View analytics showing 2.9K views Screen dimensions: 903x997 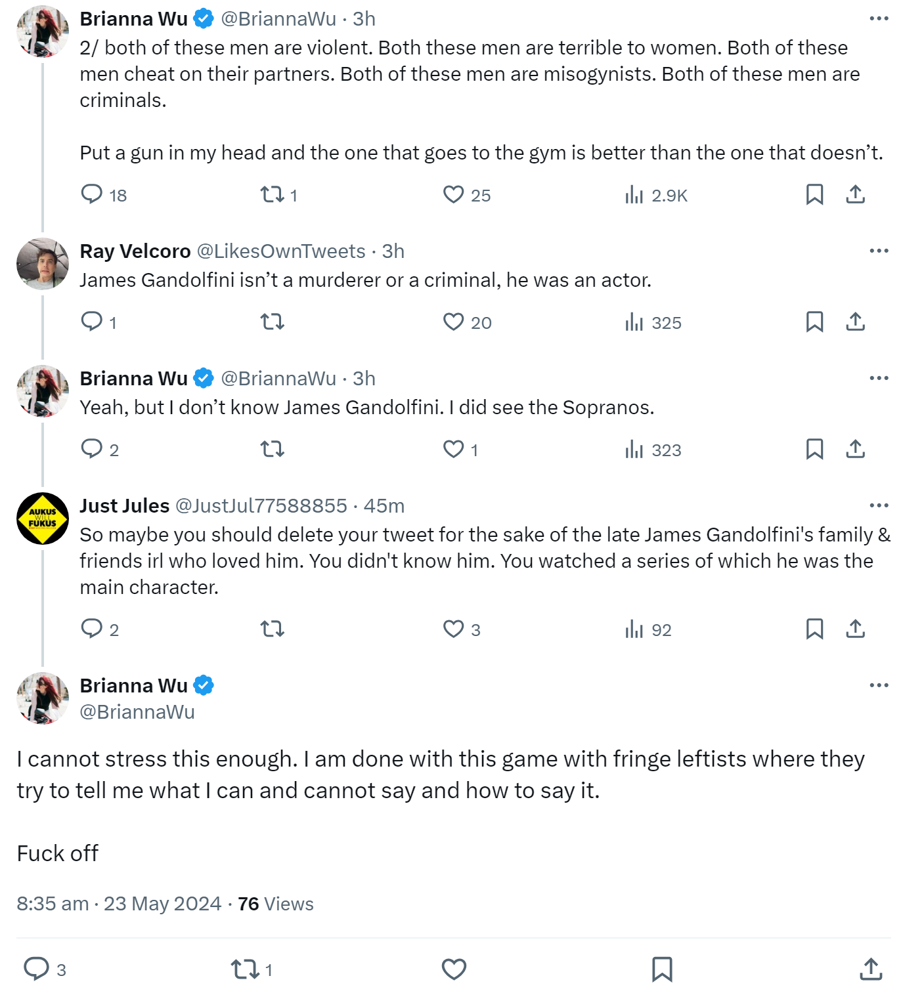(655, 194)
